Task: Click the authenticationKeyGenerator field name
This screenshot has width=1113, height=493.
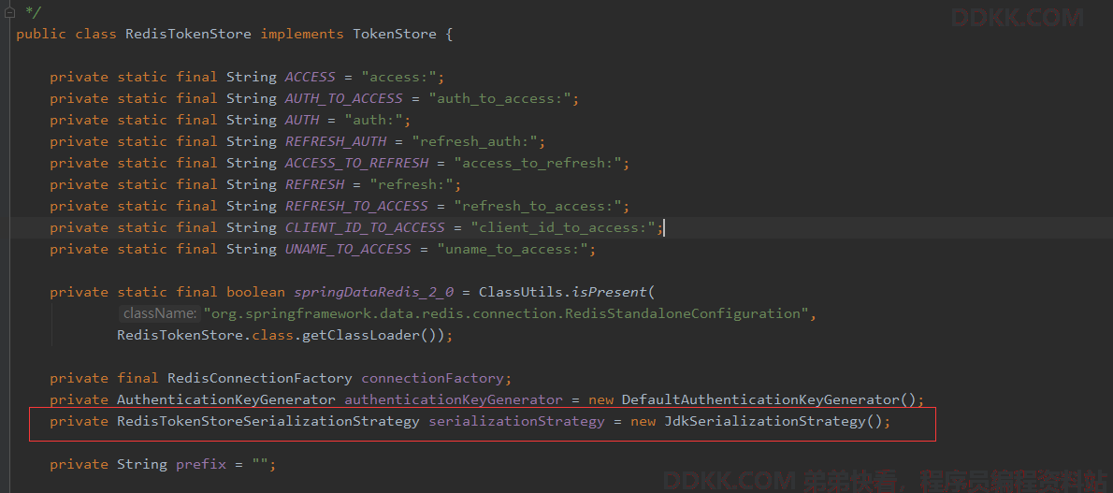Action: point(454,399)
